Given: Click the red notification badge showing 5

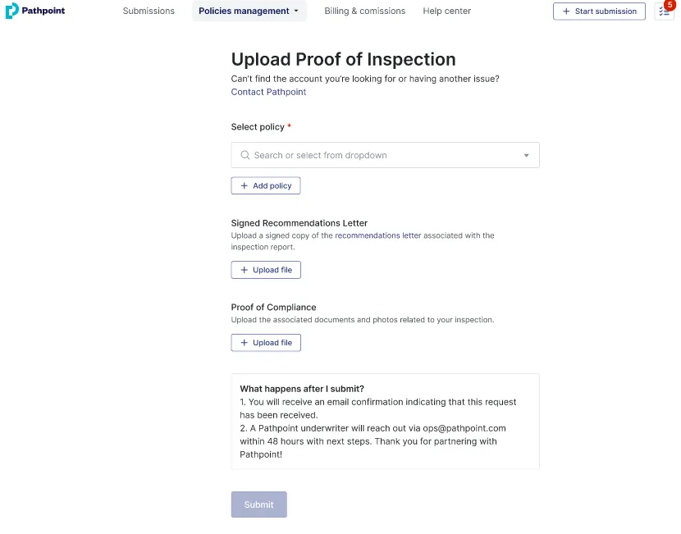Looking at the screenshot, I should (x=670, y=5).
